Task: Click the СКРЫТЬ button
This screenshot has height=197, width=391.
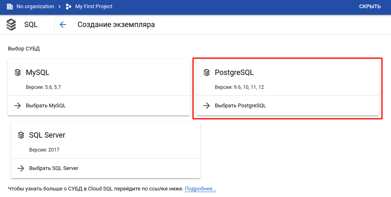Action: click(370, 7)
